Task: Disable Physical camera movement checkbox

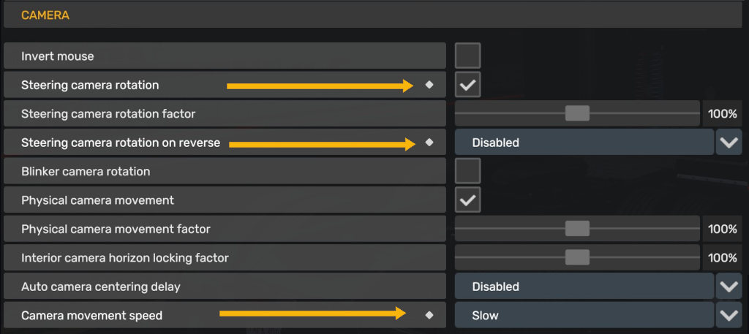Action: click(x=467, y=200)
